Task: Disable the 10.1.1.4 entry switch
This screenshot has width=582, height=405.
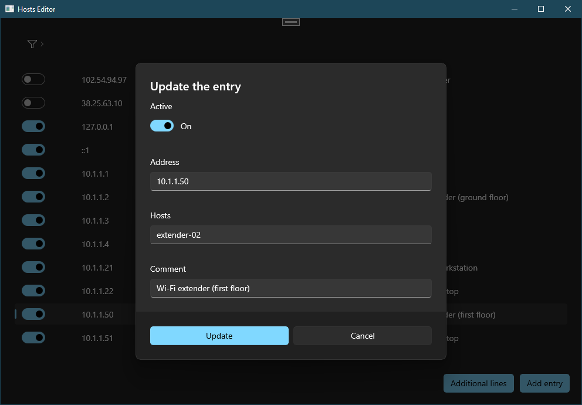Action: tap(33, 244)
